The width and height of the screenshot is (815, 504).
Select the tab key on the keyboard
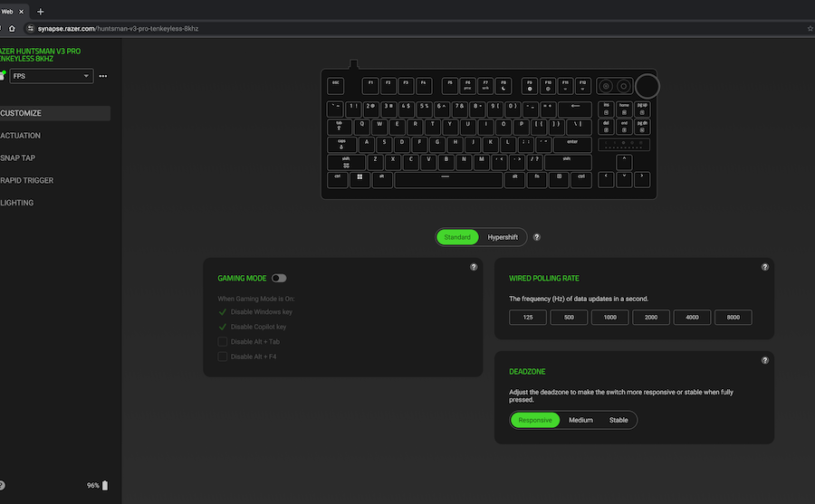click(x=339, y=127)
